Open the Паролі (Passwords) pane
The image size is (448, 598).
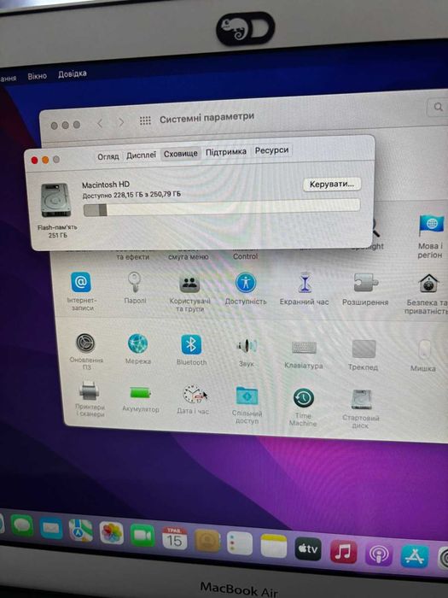[x=135, y=288]
